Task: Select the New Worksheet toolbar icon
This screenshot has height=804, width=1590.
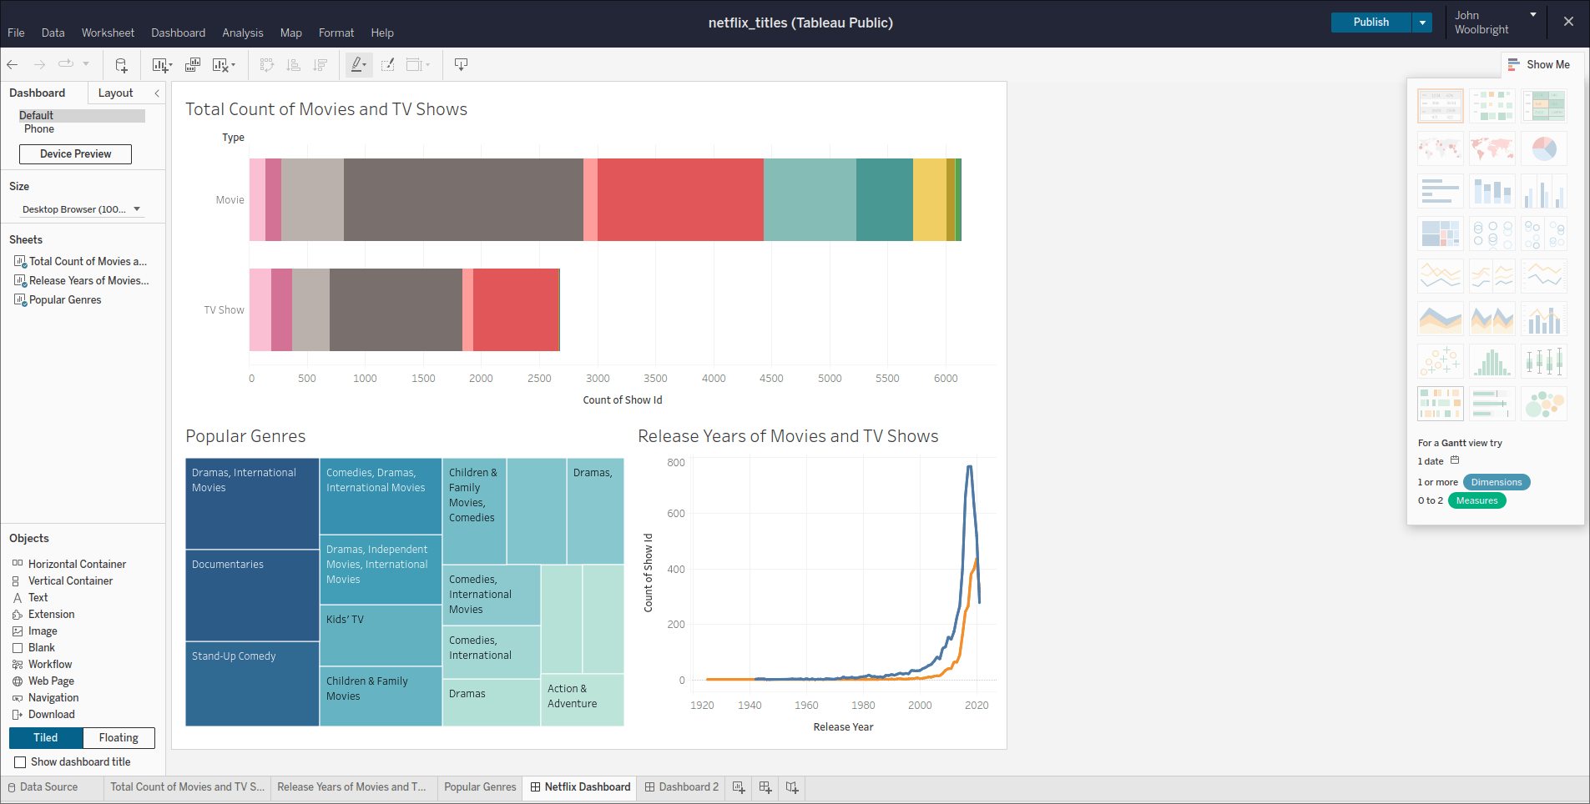Action: tap(159, 64)
